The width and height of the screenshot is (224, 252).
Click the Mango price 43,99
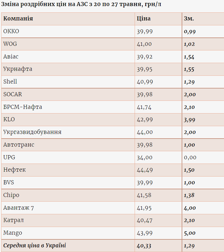pos(144,233)
